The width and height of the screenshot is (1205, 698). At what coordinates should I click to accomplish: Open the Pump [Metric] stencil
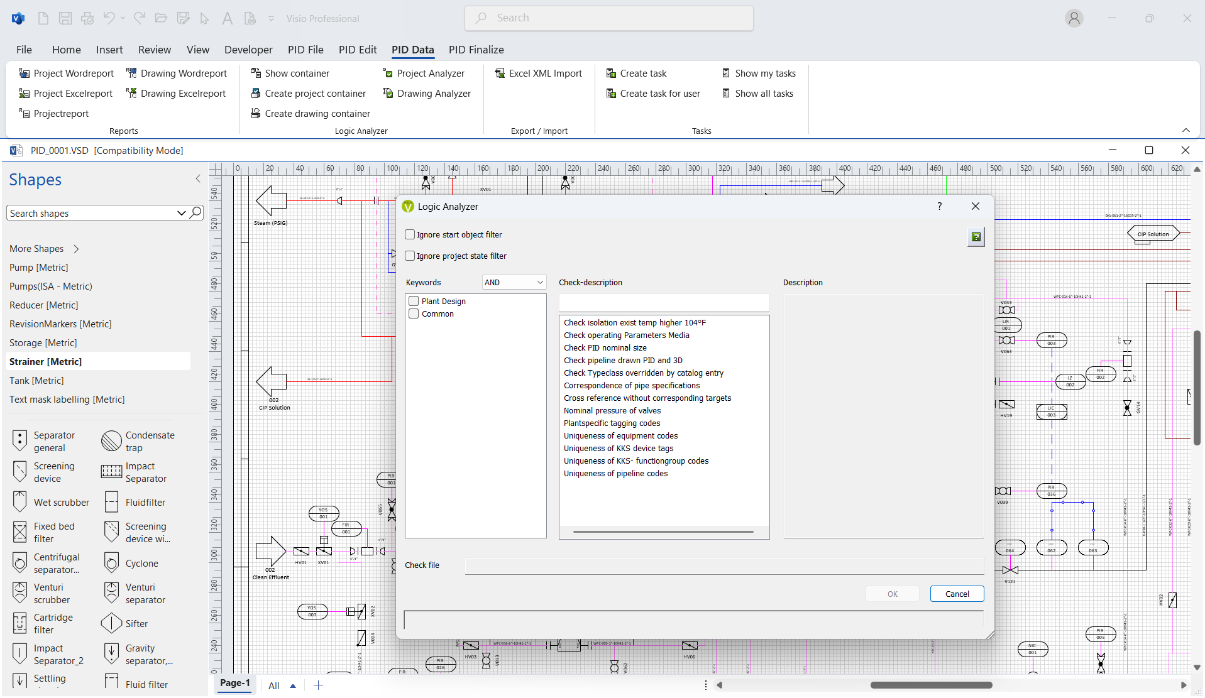tap(39, 268)
